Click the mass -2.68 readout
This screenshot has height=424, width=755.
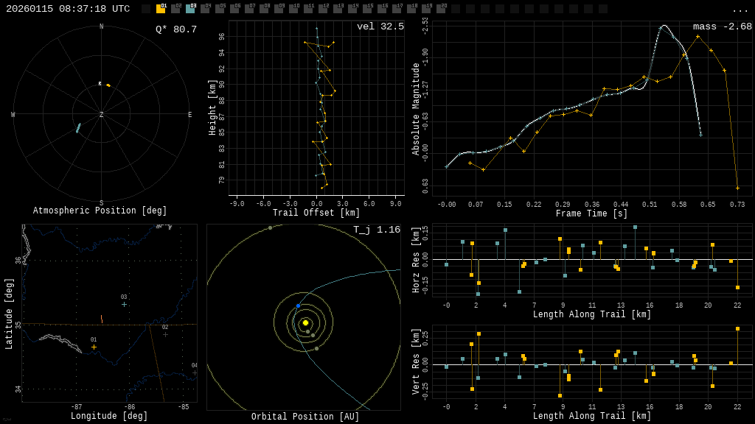tap(722, 26)
